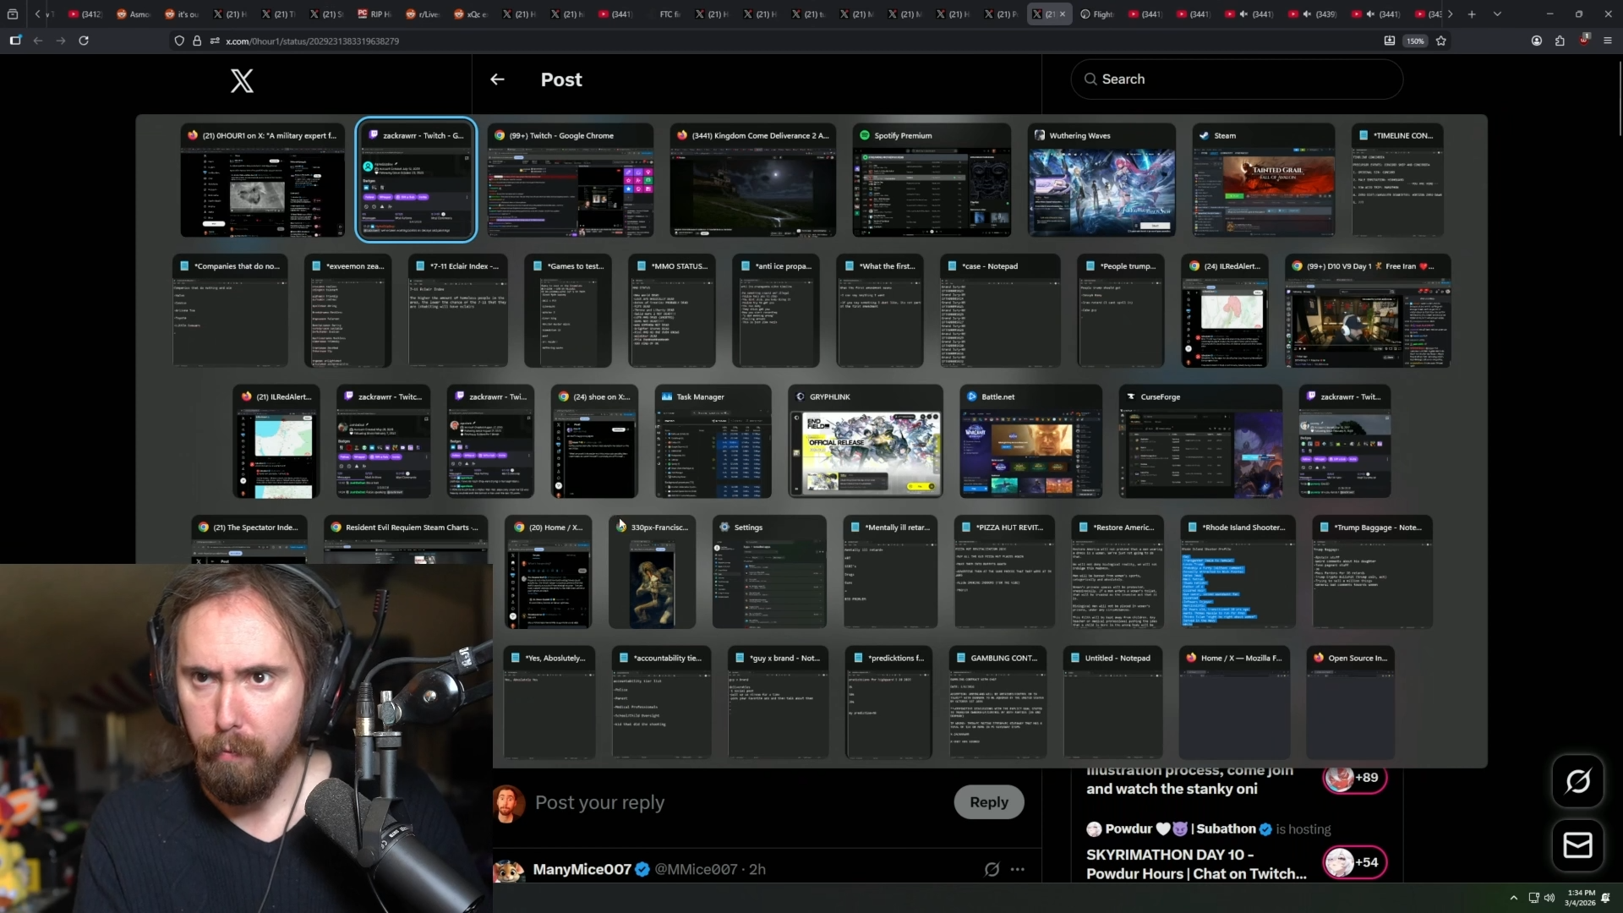Switch to the Flight browser tab

[1096, 14]
